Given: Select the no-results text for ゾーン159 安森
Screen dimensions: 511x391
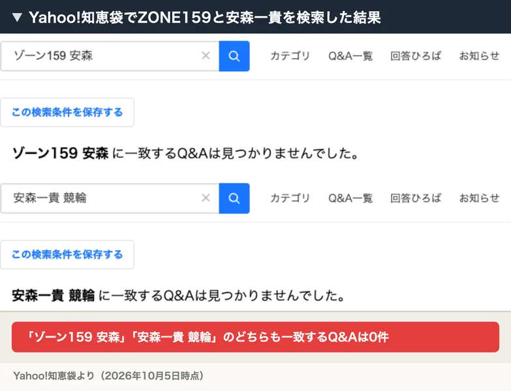Looking at the screenshot, I should click(x=185, y=153).
